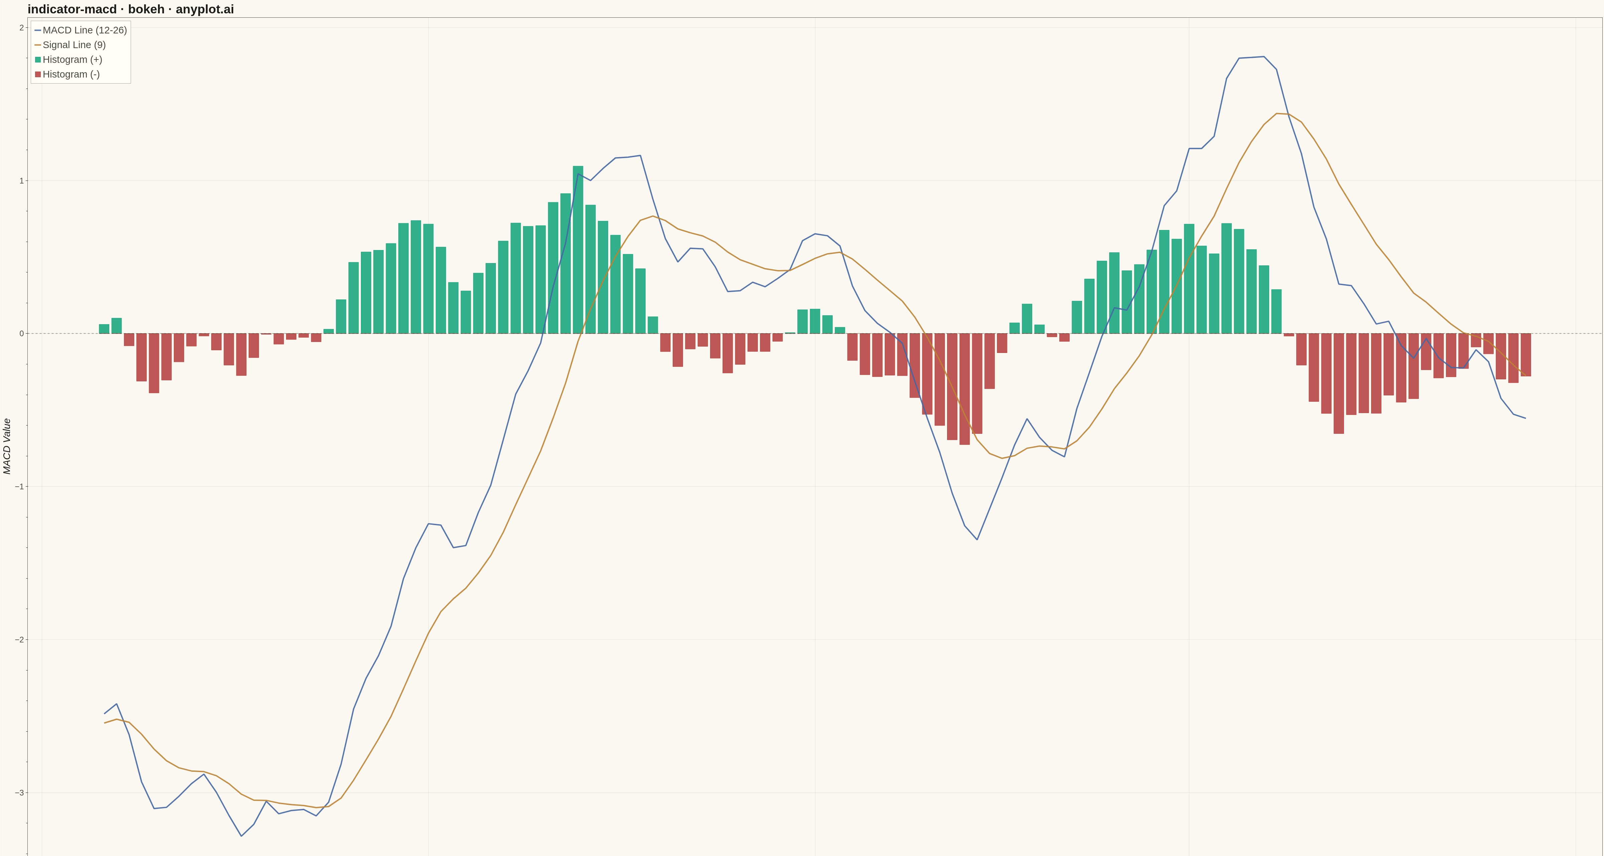
Task: Click the blue MACD line legend glyph
Action: click(38, 30)
